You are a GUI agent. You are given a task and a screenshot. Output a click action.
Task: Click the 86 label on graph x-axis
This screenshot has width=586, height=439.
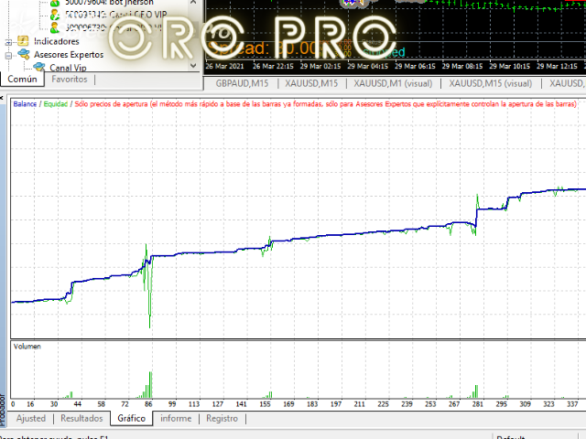[x=148, y=404]
